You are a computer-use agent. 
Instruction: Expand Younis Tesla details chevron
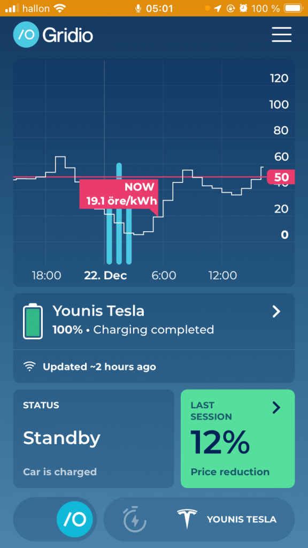(276, 311)
